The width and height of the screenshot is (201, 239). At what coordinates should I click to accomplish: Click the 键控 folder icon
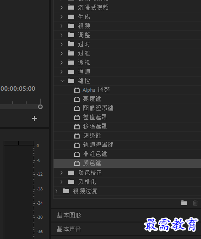click(x=71, y=81)
